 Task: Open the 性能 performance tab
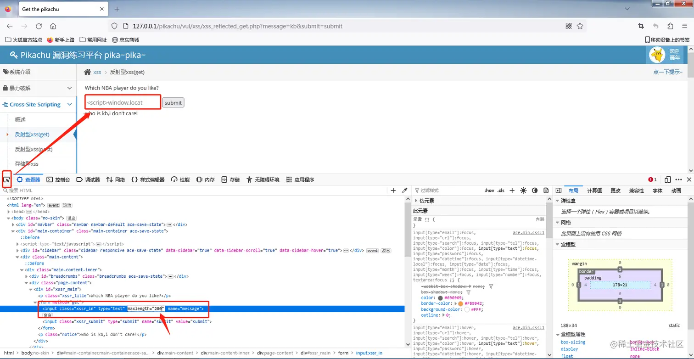point(180,179)
